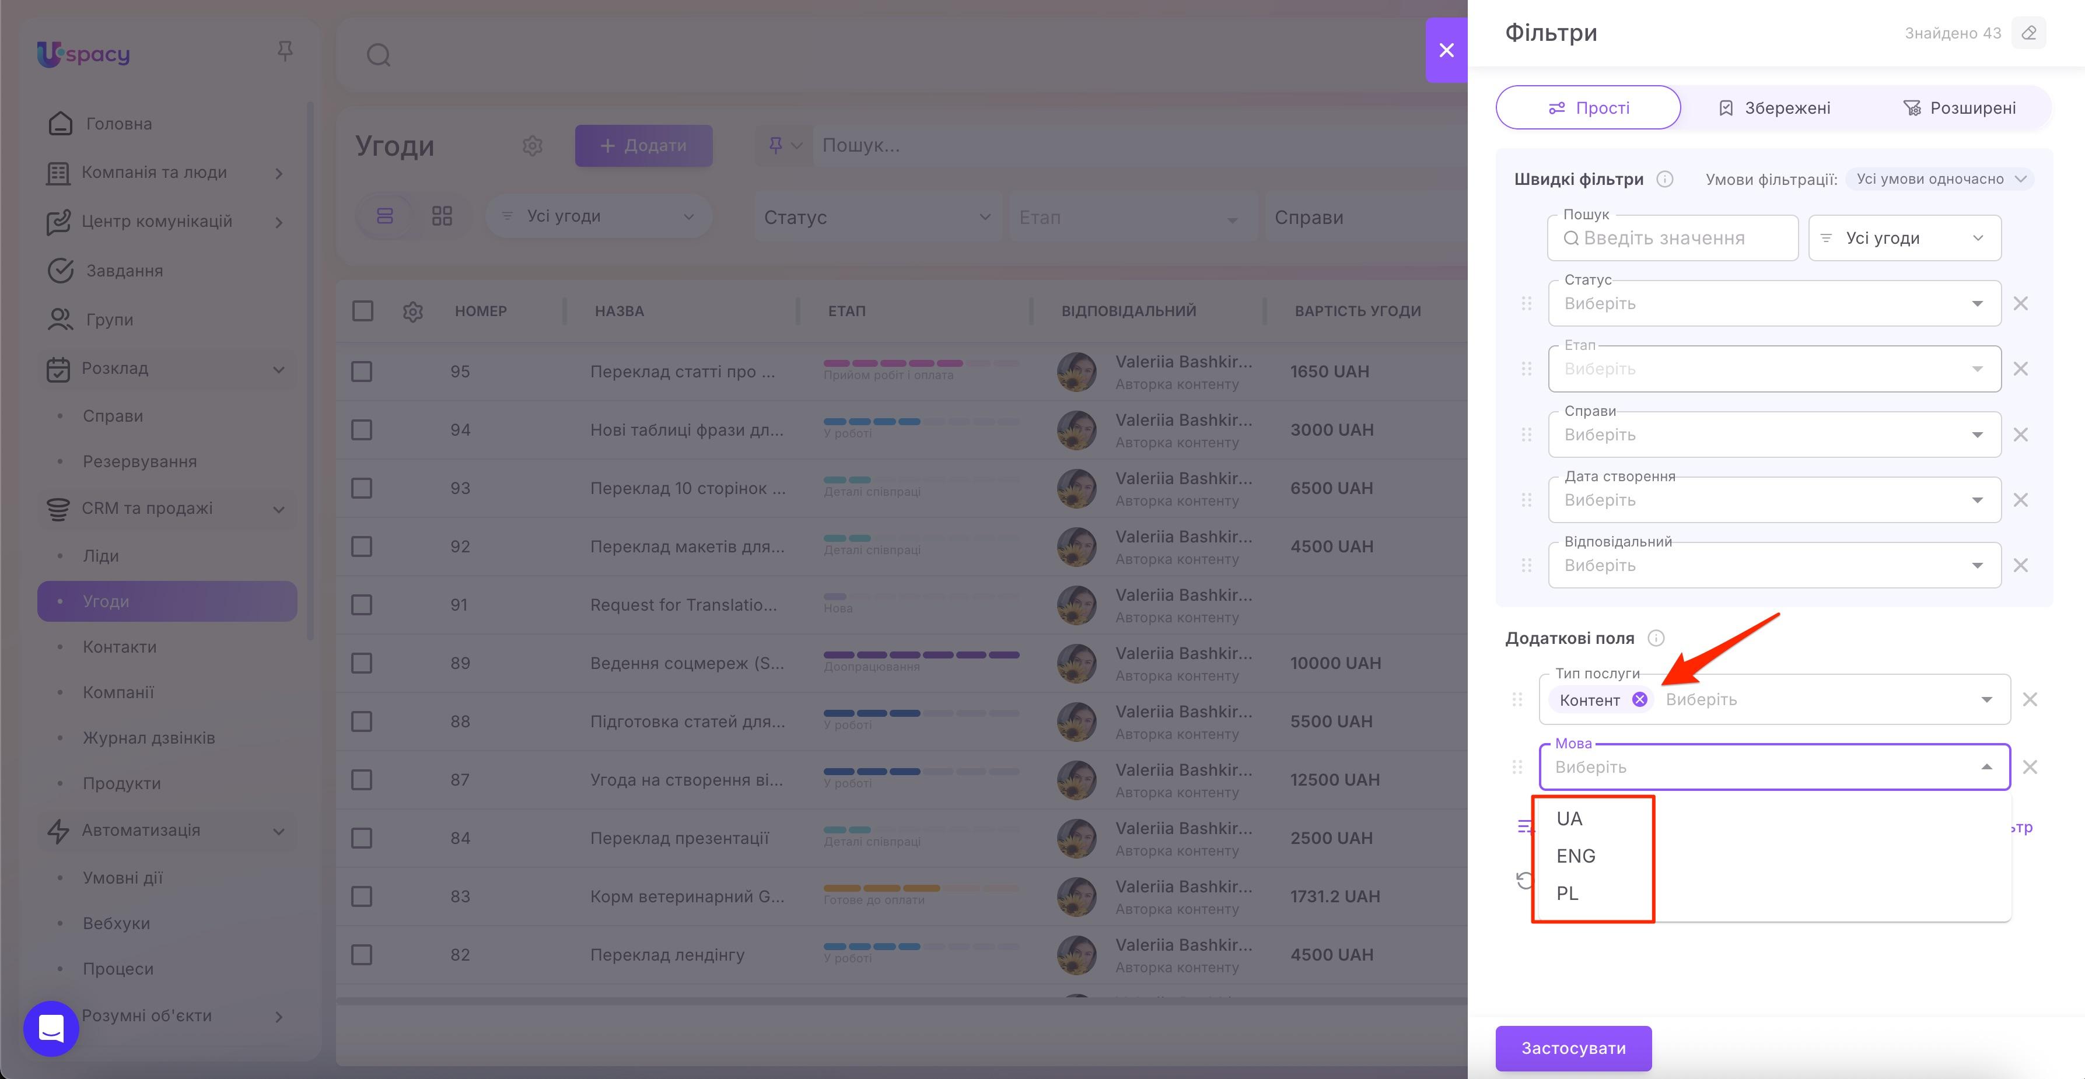Click the info icon near Швидкі фільтри
2085x1079 pixels.
click(x=1664, y=179)
